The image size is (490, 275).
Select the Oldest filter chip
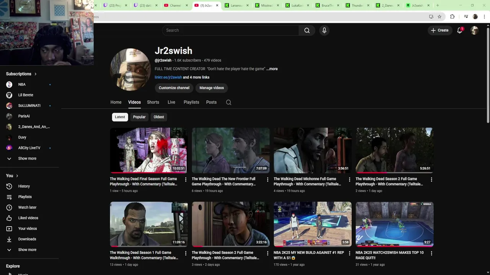159,117
